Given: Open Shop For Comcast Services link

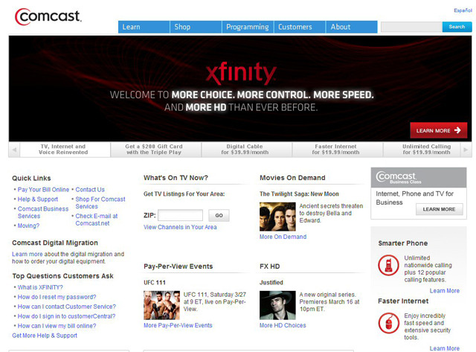Looking at the screenshot, I should pos(100,202).
